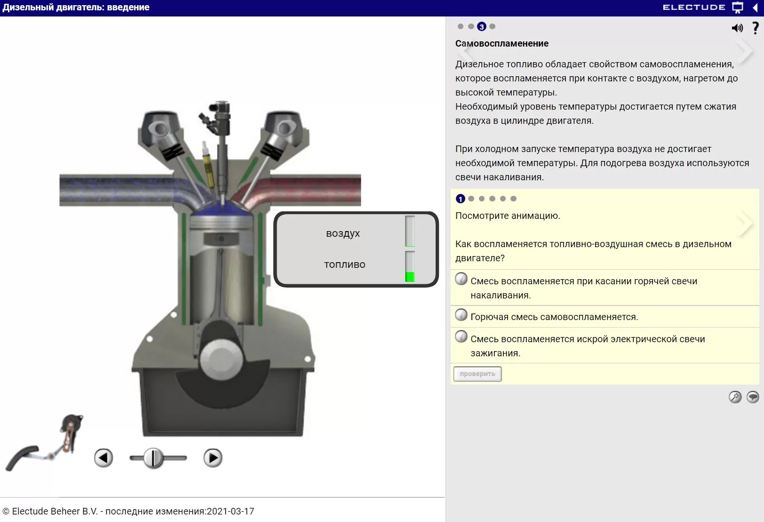This screenshot has height=522, width=764.
Task: Click the 'проверить' button
Action: [x=477, y=374]
